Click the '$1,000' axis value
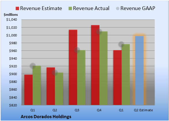Image resolution: width=169 pixels, height=121 pixels. 11,35
